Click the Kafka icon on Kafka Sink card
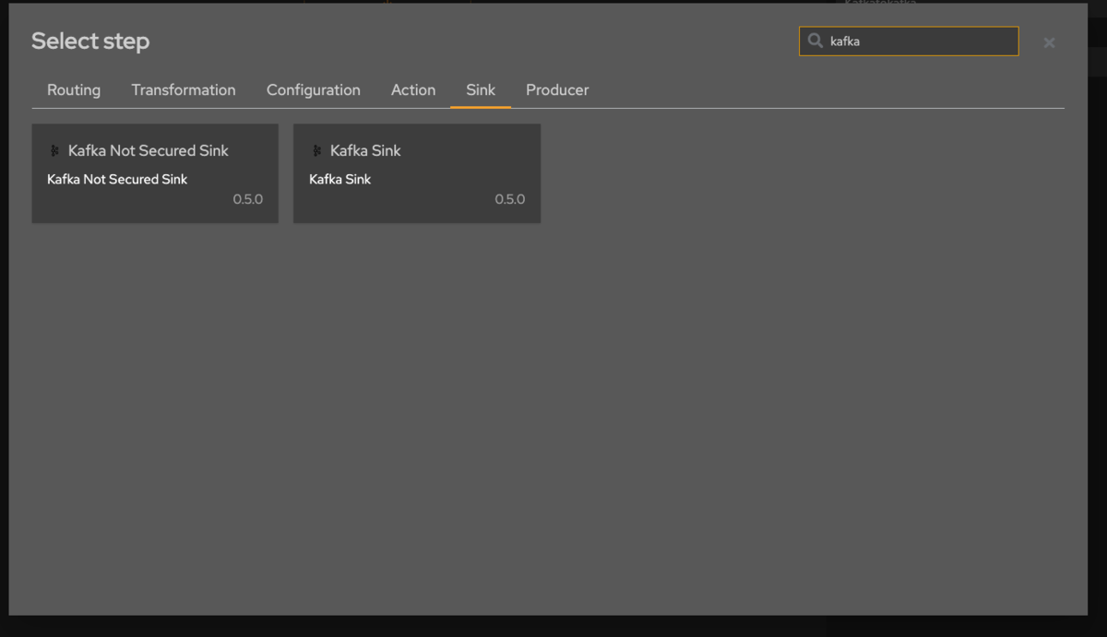This screenshot has height=637, width=1107. [x=316, y=150]
